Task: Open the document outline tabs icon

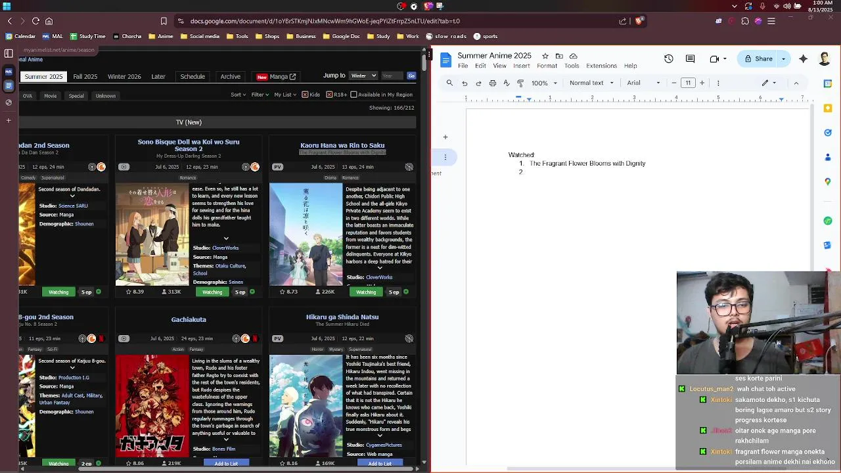Action: point(445,157)
